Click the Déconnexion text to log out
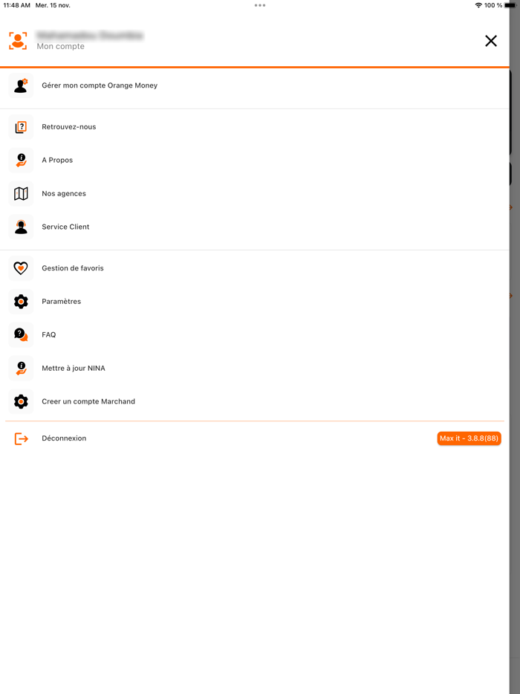The image size is (520, 694). pos(64,438)
